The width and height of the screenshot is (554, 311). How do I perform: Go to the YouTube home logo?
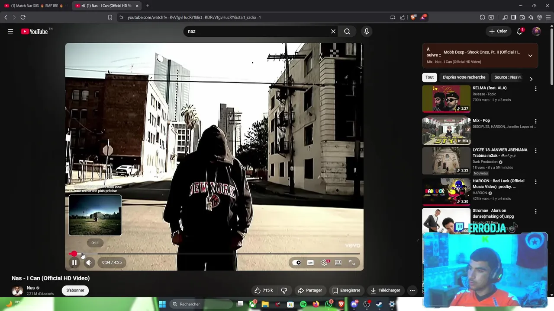34,32
